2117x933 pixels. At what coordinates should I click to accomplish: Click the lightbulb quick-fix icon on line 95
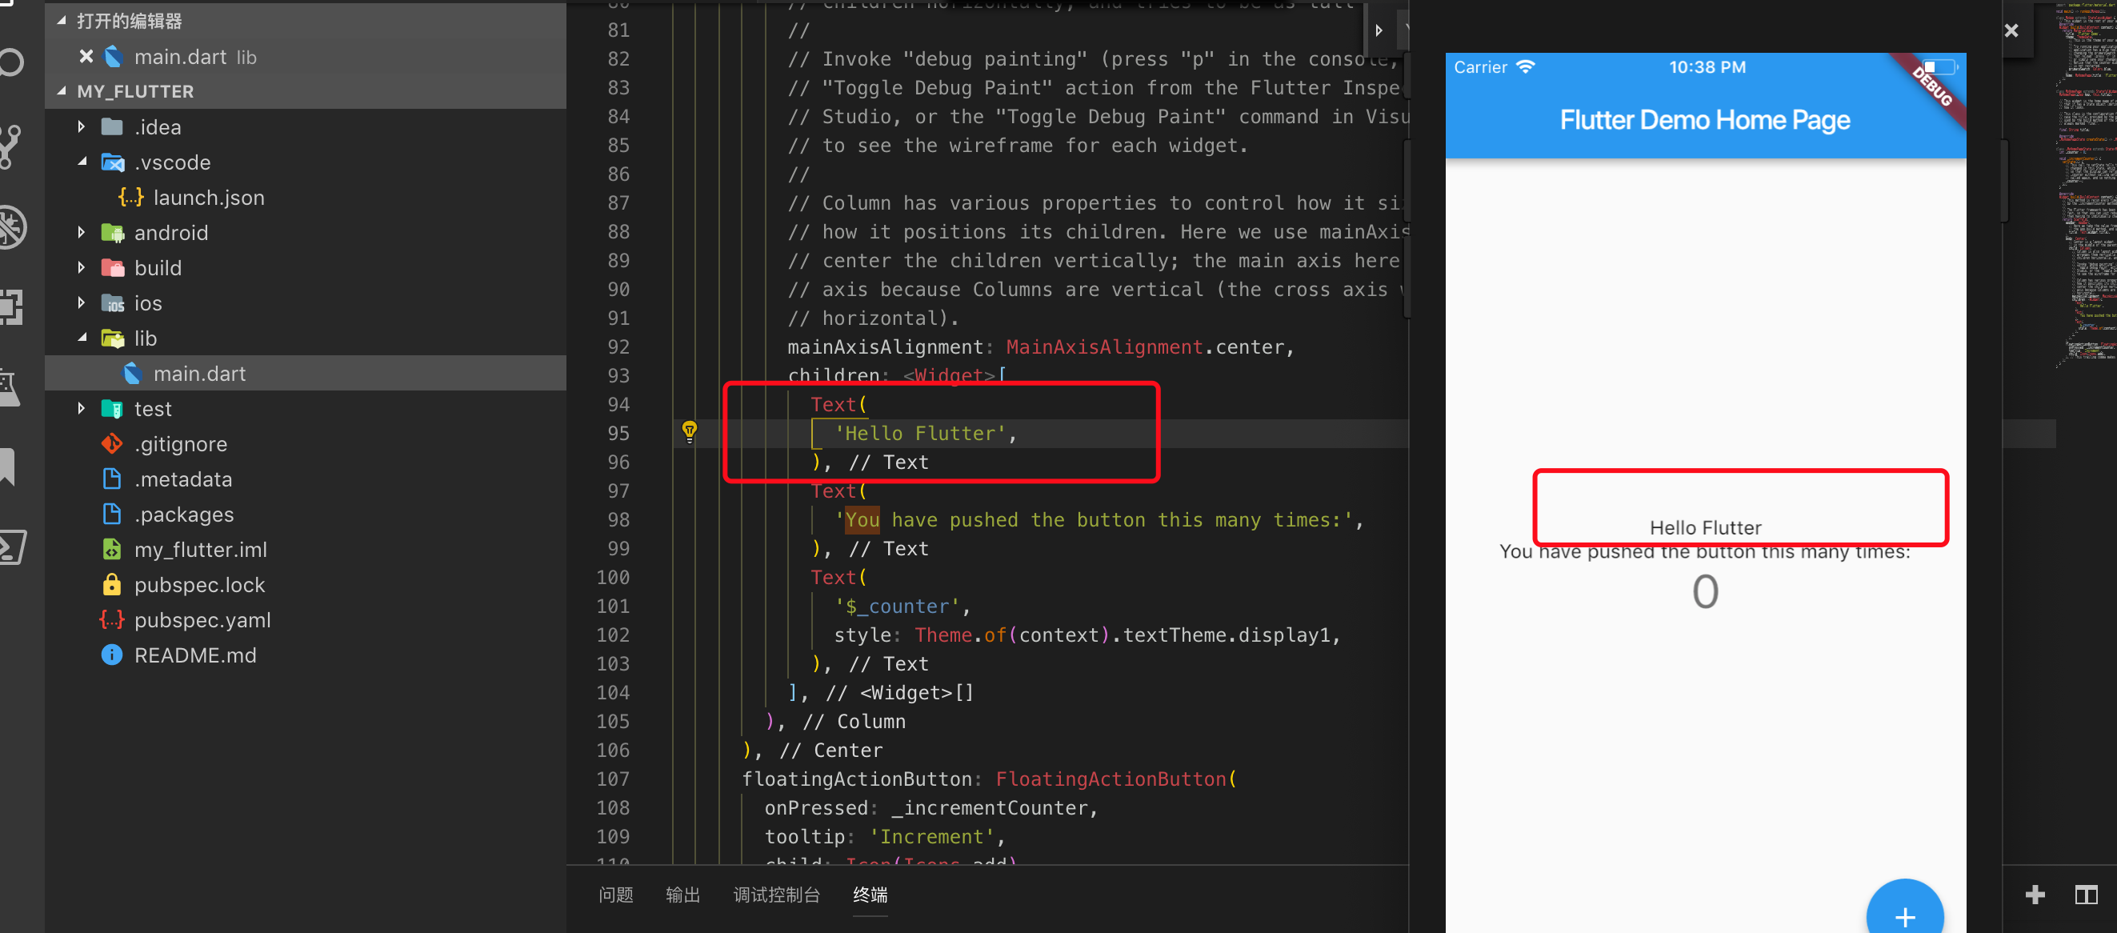pyautogui.click(x=689, y=430)
